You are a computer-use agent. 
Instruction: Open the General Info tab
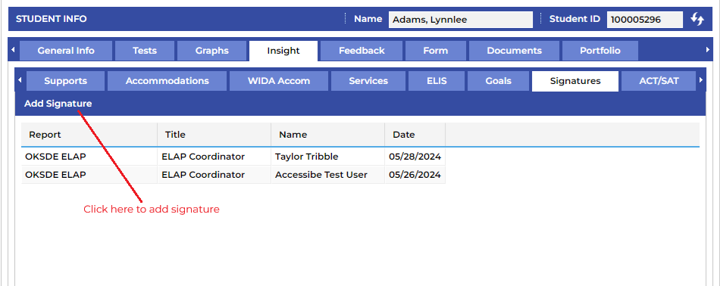point(66,51)
